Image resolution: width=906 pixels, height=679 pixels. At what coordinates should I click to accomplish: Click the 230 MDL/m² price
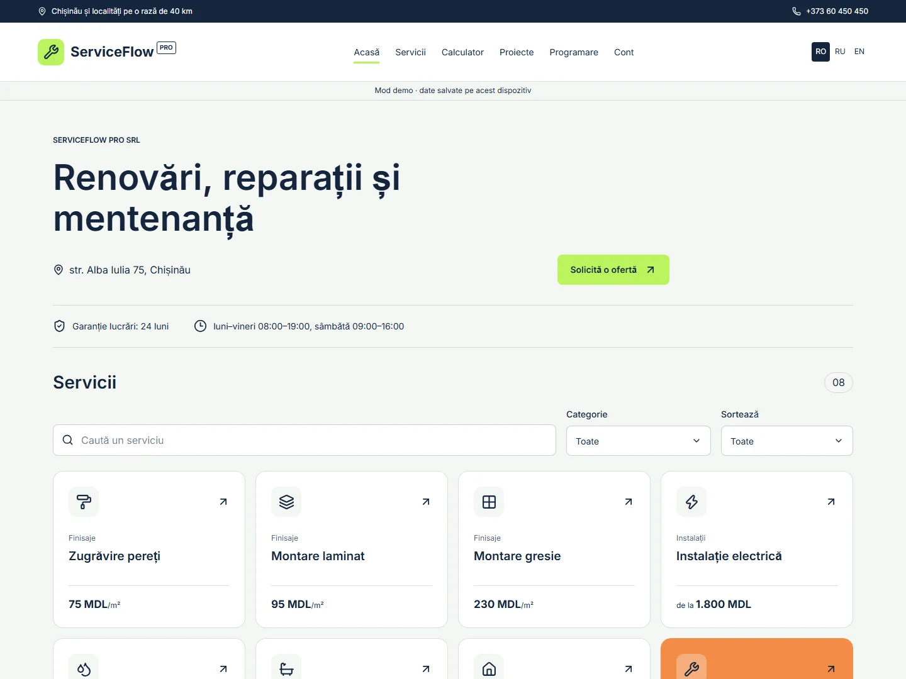pos(503,604)
